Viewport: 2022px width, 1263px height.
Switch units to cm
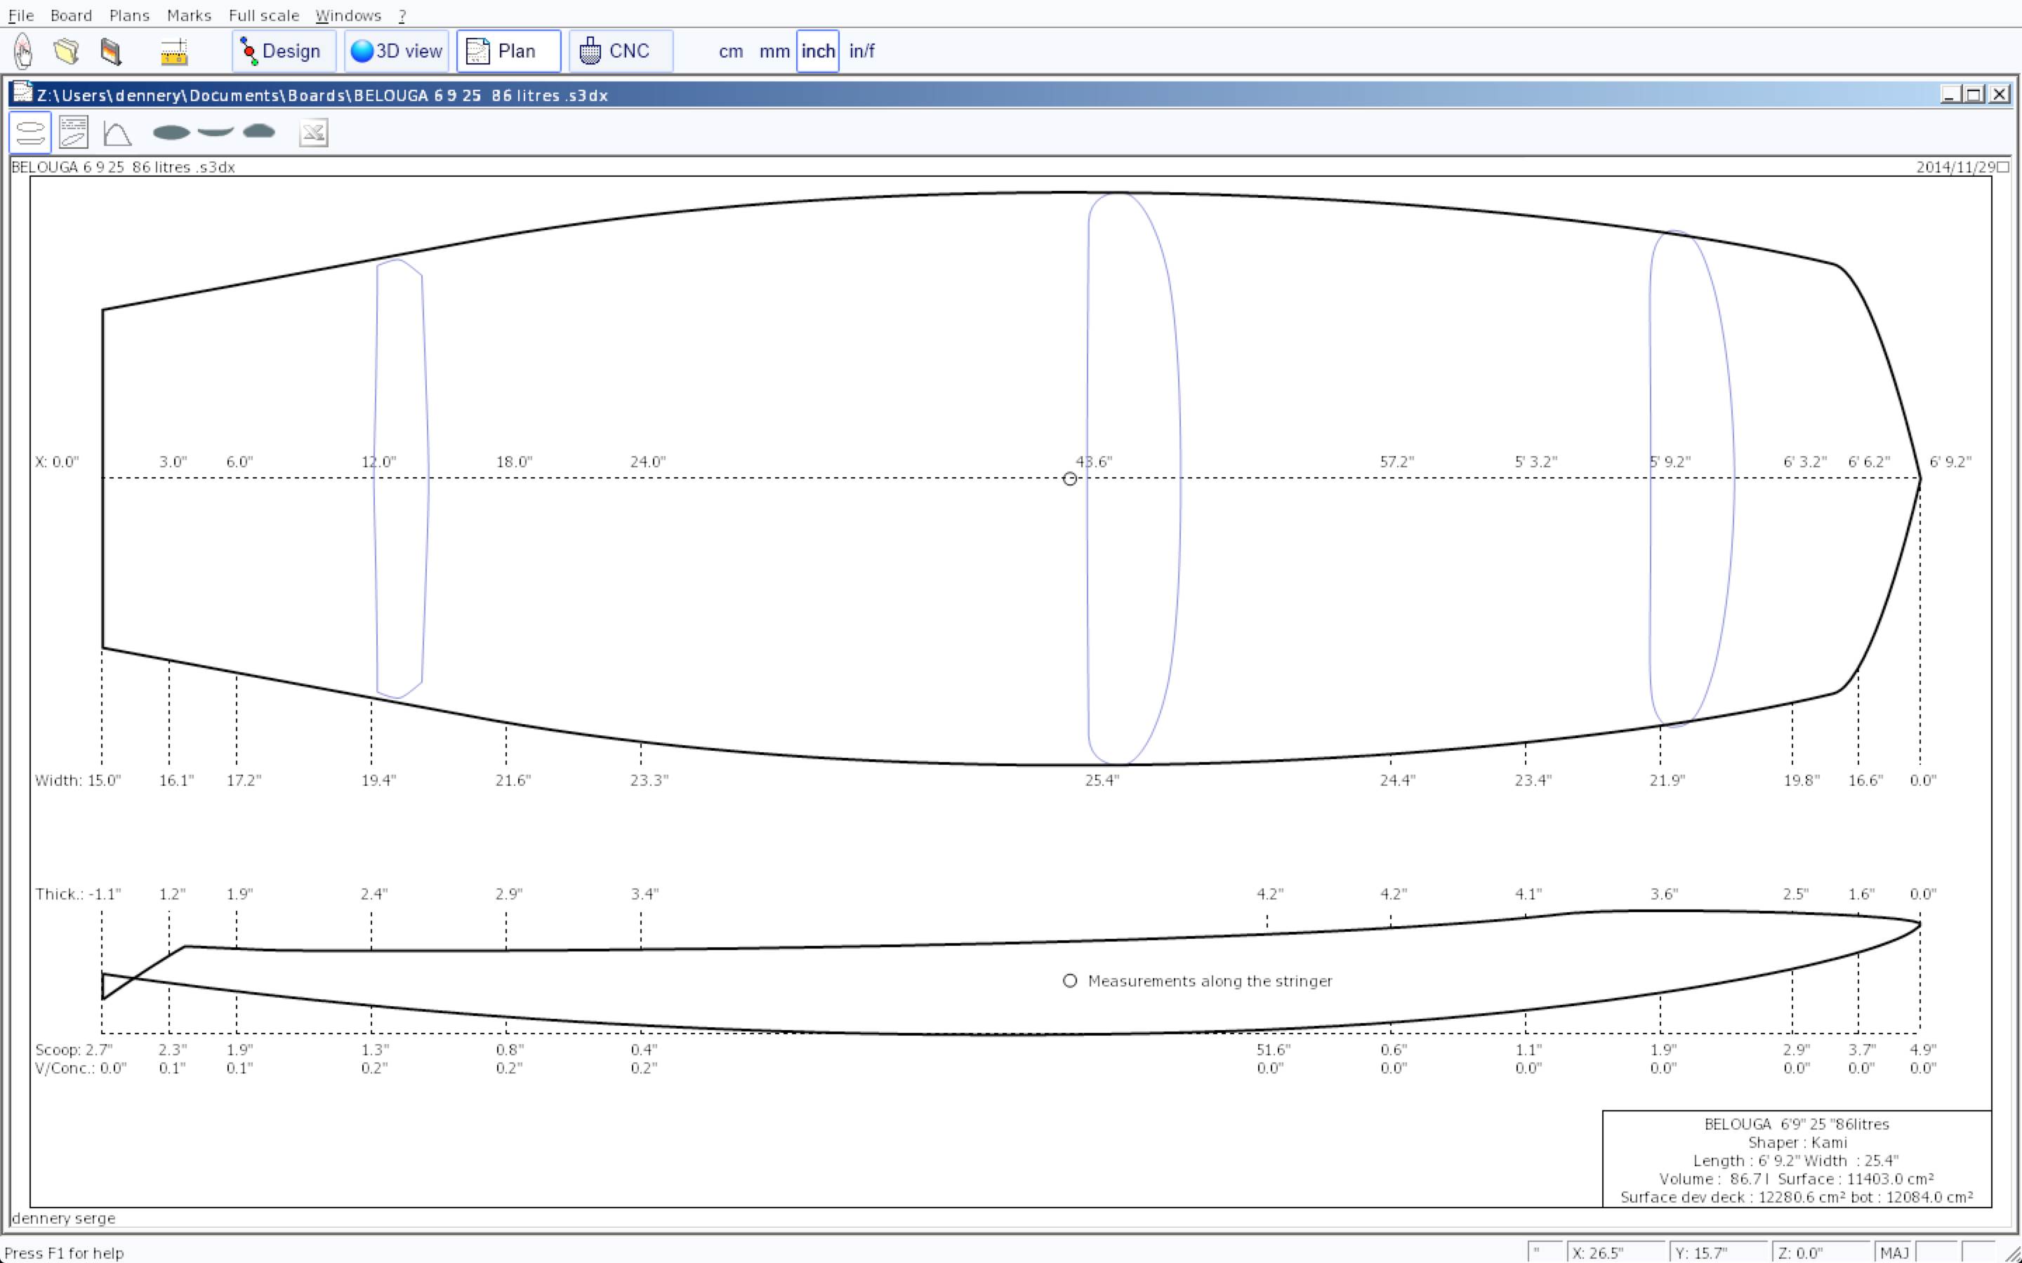point(730,51)
